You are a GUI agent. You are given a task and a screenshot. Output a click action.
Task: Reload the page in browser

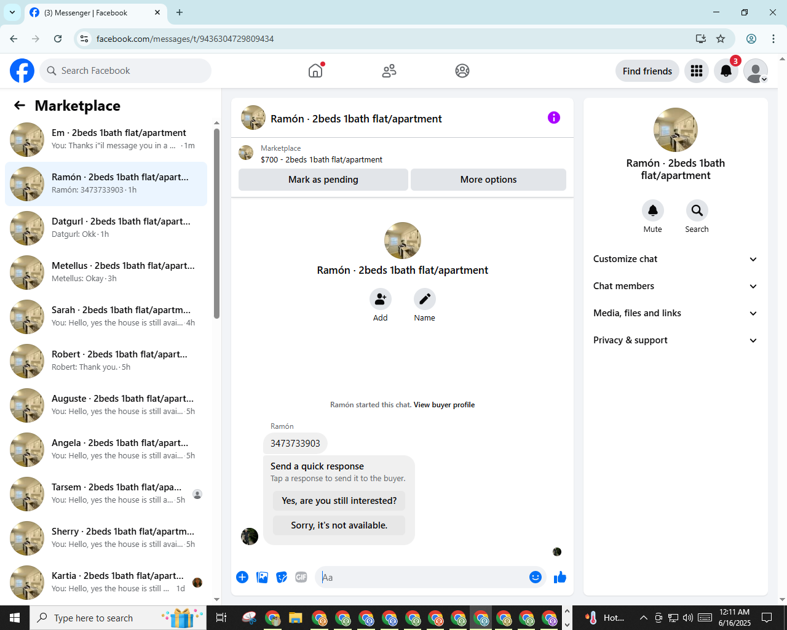click(58, 39)
